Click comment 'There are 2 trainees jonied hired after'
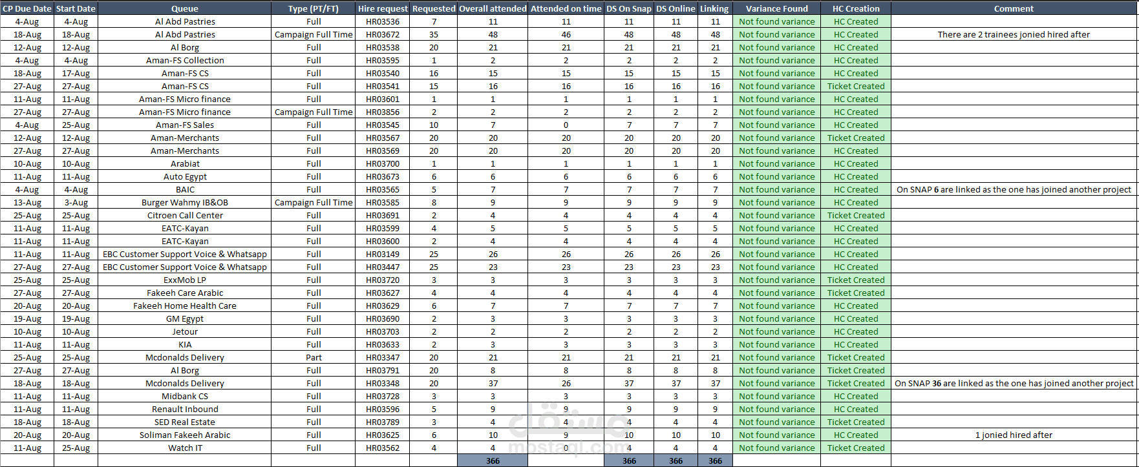Screen dimensions: 1139x467 pos(1014,34)
